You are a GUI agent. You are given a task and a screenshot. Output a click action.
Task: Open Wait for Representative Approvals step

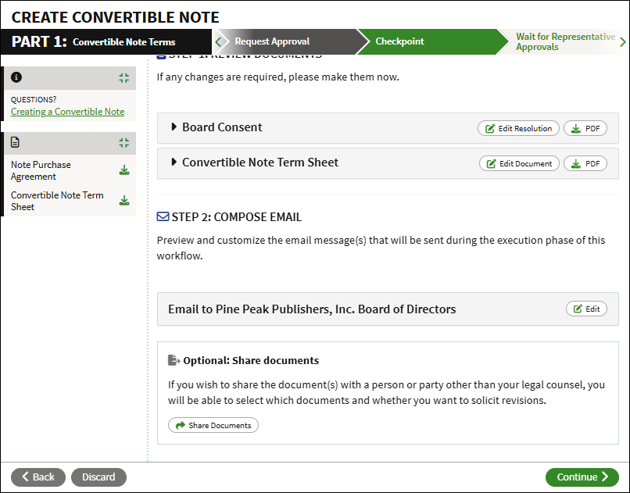coord(565,41)
